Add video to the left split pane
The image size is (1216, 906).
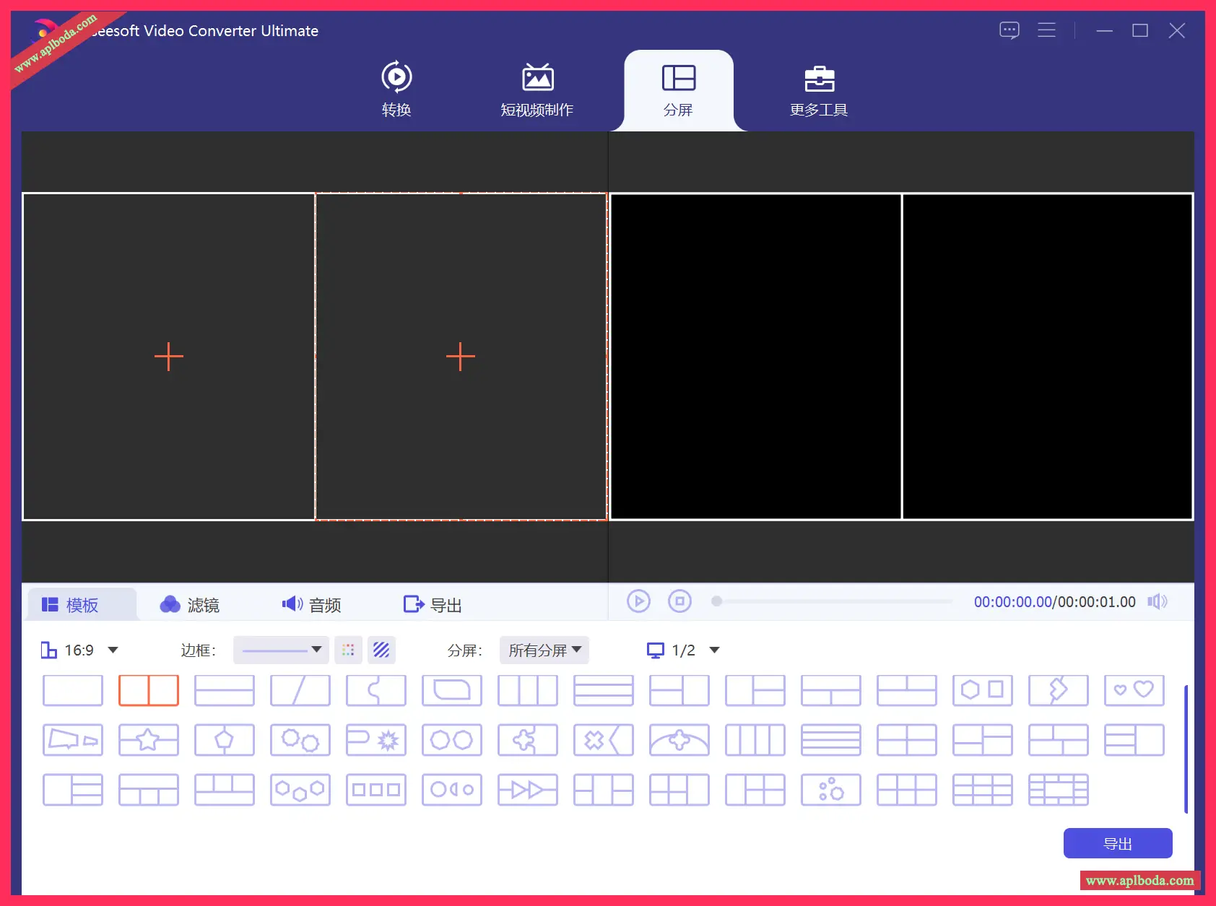point(169,357)
